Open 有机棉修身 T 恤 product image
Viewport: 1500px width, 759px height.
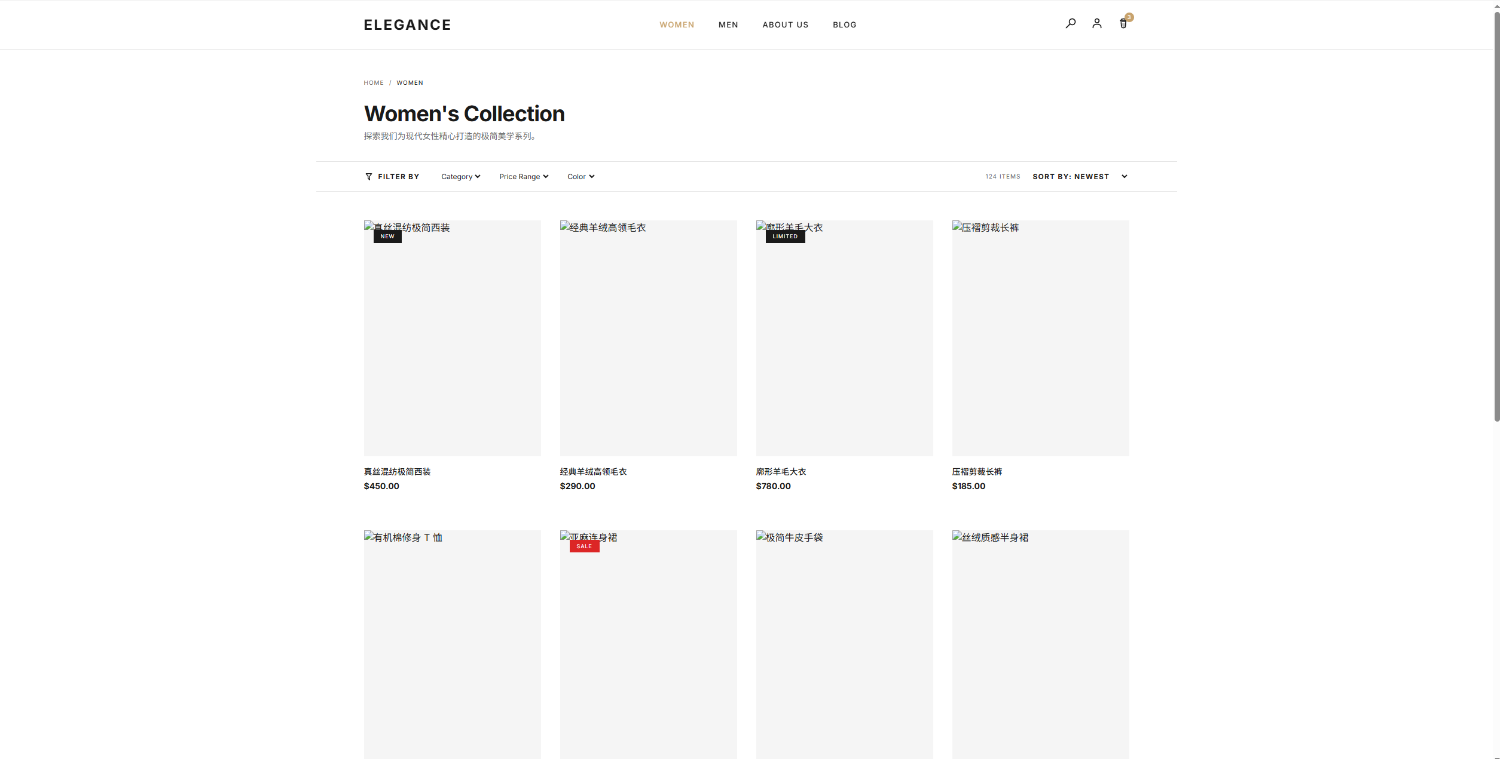[452, 644]
